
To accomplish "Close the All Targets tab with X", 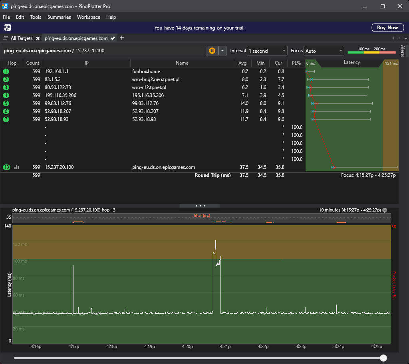I will pyautogui.click(x=38, y=38).
